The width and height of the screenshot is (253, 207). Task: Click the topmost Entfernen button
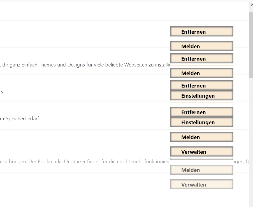[201, 32]
